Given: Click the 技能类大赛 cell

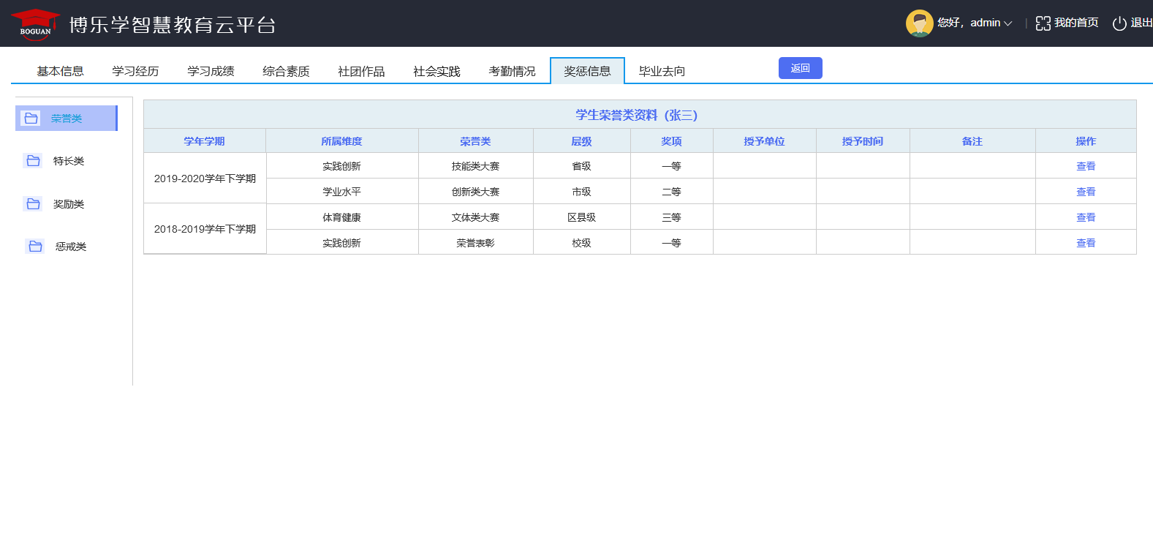Looking at the screenshot, I should pos(476,166).
